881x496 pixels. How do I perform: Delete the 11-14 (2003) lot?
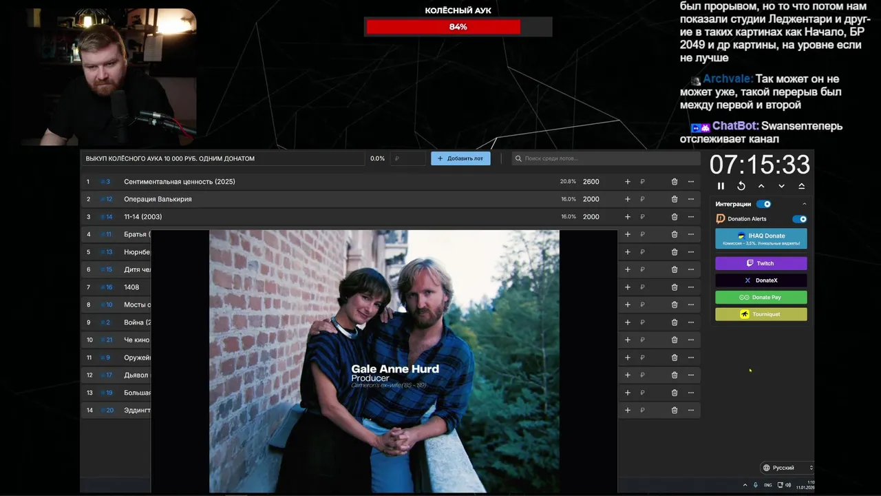(x=675, y=217)
